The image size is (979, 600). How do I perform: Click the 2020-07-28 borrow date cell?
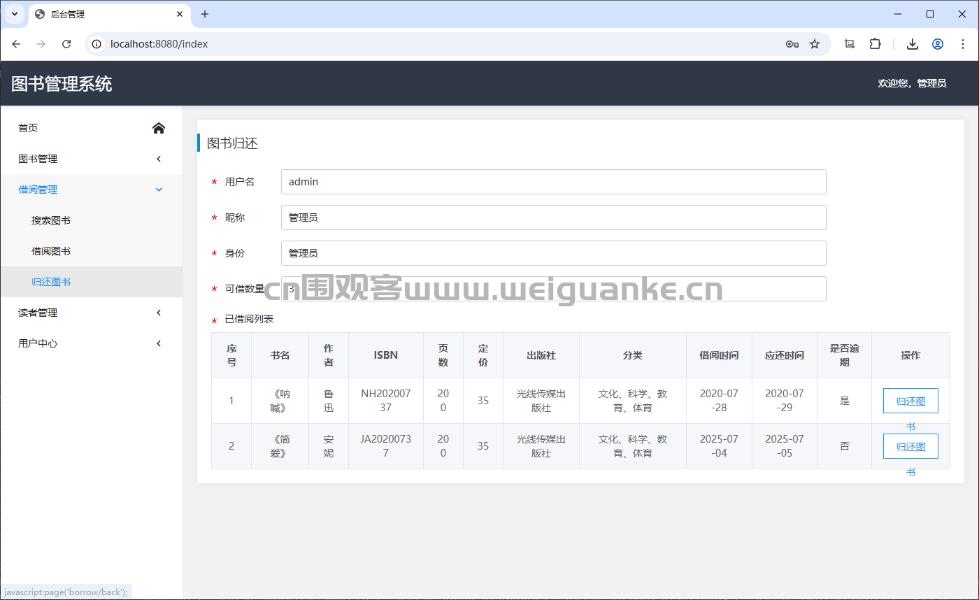pos(719,401)
